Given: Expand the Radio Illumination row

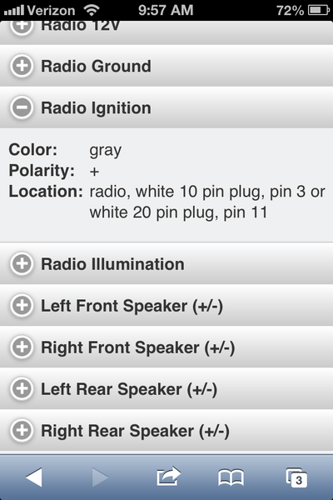Looking at the screenshot, I should [x=166, y=263].
